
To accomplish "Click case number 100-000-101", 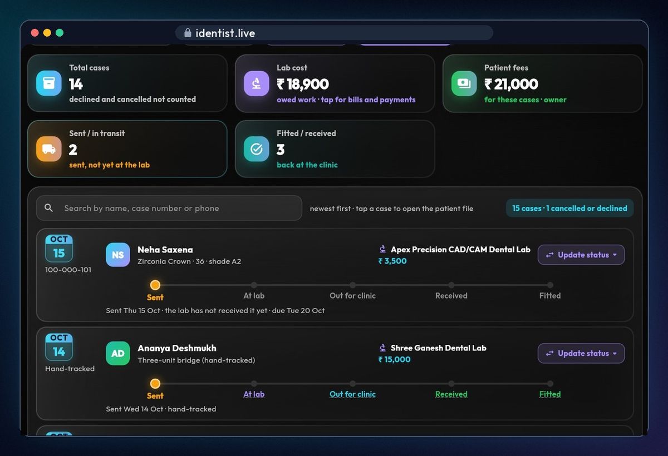I will 68,270.
